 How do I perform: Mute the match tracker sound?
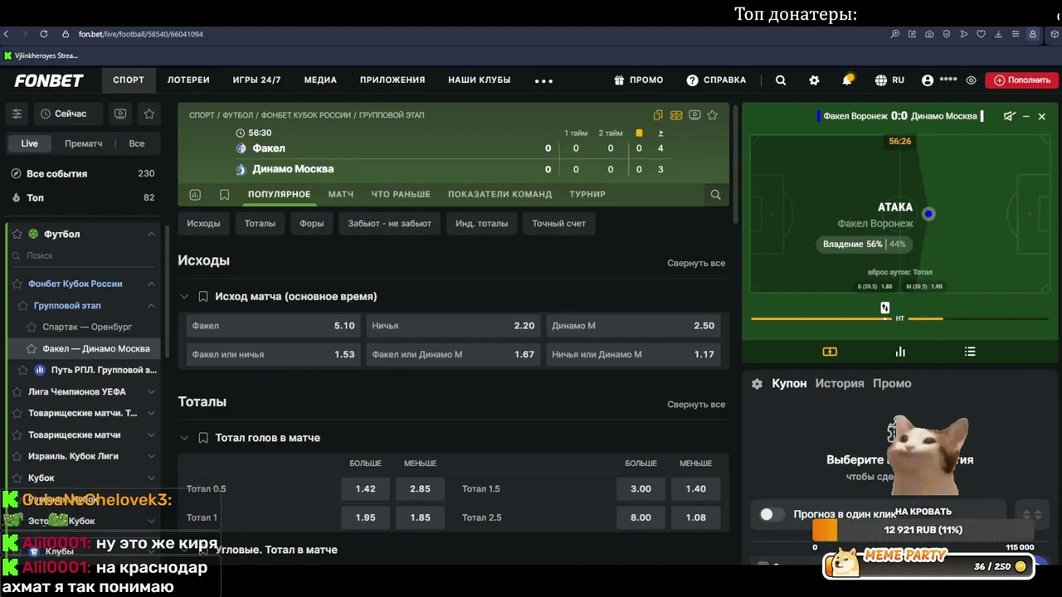(x=1009, y=116)
